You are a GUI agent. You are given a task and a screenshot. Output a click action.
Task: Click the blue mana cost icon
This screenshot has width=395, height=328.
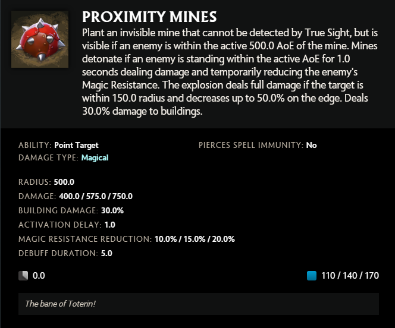pos(312,276)
